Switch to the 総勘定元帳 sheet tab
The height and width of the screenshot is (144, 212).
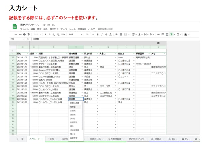pos(96,139)
